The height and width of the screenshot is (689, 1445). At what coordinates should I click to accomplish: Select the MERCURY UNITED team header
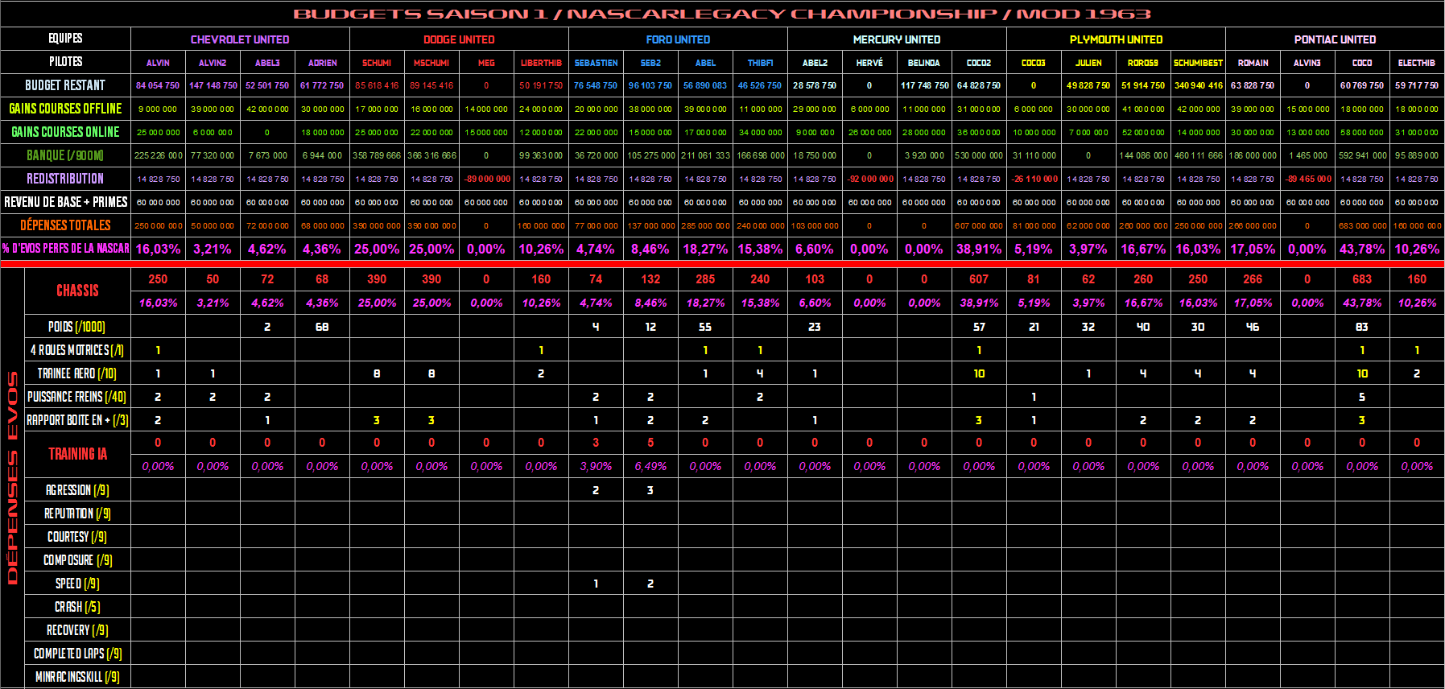pyautogui.click(x=897, y=39)
